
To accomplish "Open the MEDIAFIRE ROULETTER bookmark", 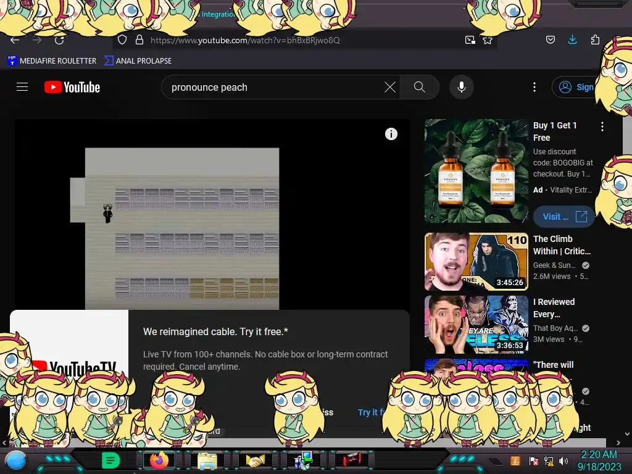I will [52, 61].
